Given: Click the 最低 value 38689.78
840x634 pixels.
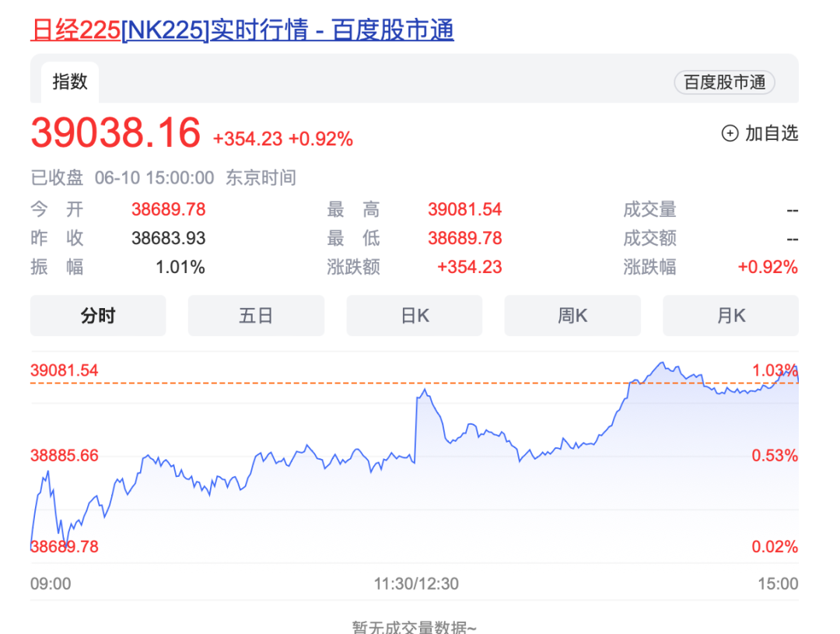Looking at the screenshot, I should (x=464, y=238).
